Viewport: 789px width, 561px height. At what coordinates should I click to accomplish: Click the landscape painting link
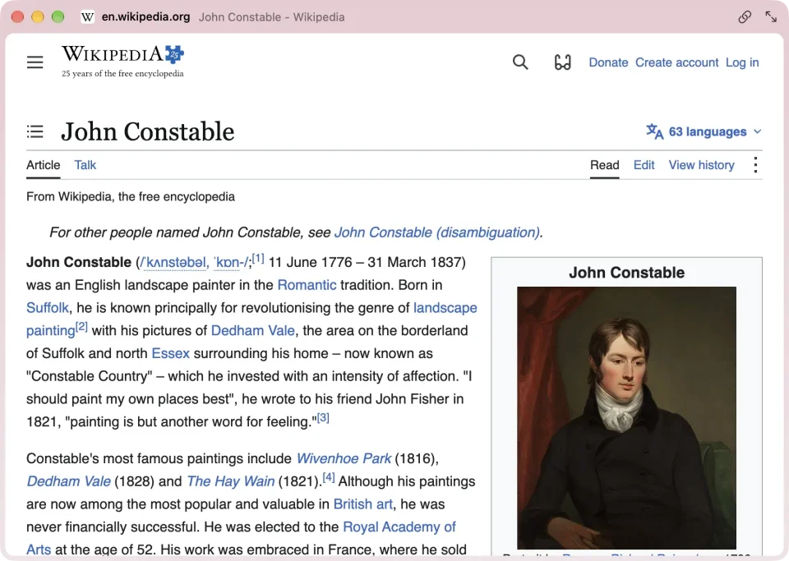pyautogui.click(x=445, y=308)
